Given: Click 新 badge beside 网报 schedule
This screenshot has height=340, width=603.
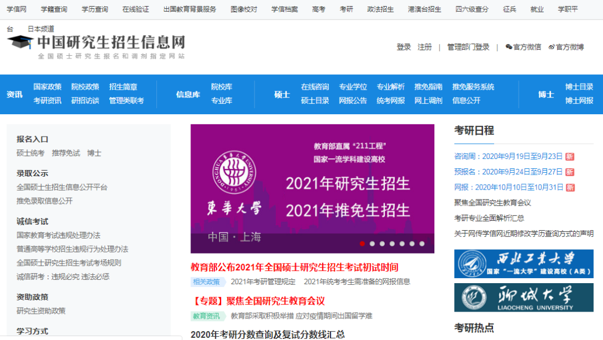Looking at the screenshot, I should (x=570, y=188).
